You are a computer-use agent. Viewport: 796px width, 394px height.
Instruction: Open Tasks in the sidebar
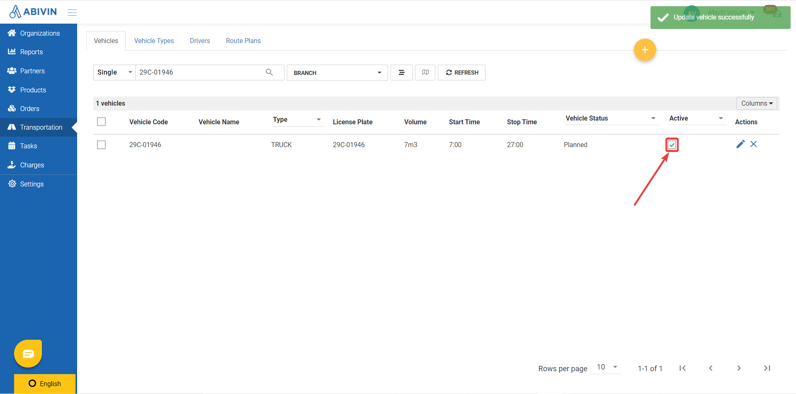click(x=39, y=146)
